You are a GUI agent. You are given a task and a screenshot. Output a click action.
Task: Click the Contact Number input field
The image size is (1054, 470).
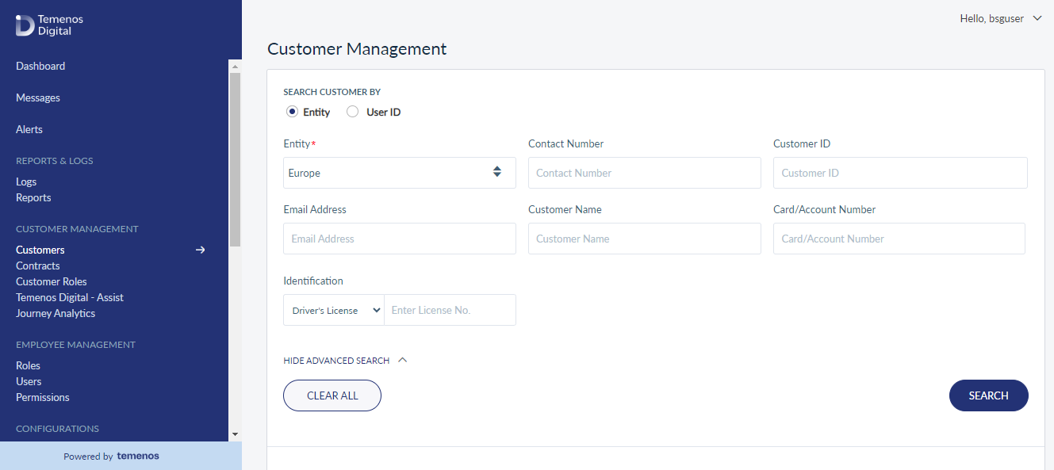(645, 173)
